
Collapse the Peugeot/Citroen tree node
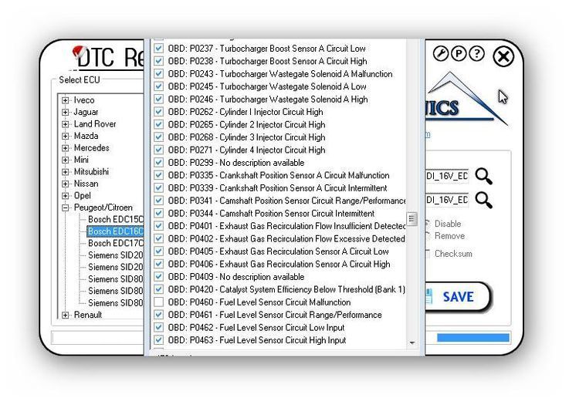coord(66,207)
